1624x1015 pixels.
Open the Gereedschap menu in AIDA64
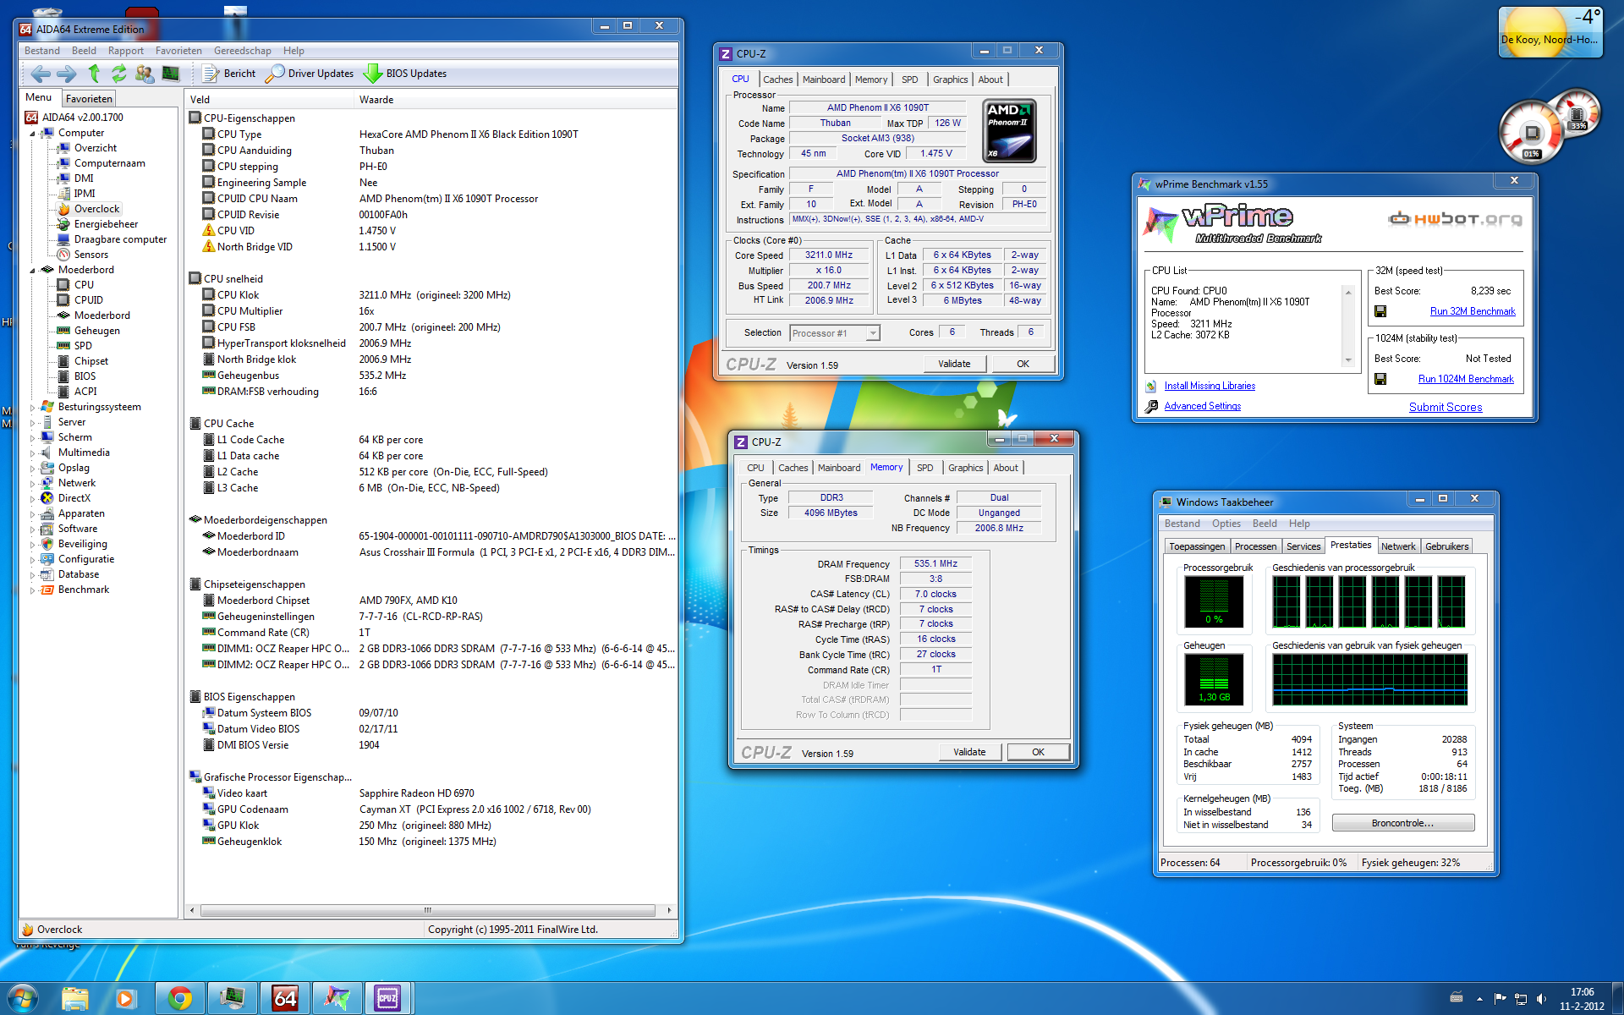coord(243,51)
